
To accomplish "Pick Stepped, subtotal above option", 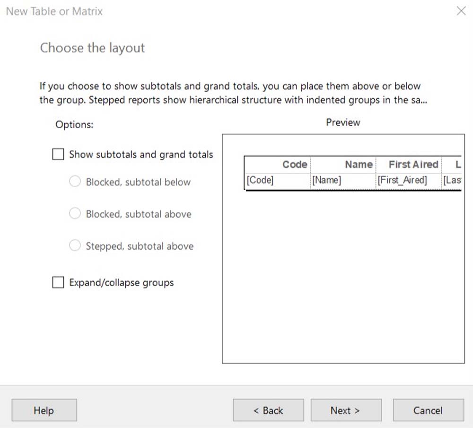I will pos(75,246).
